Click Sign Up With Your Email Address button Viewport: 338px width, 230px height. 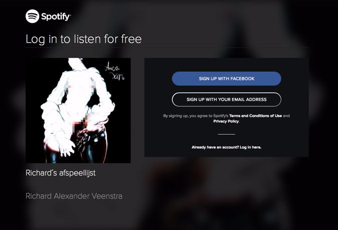coord(227,99)
